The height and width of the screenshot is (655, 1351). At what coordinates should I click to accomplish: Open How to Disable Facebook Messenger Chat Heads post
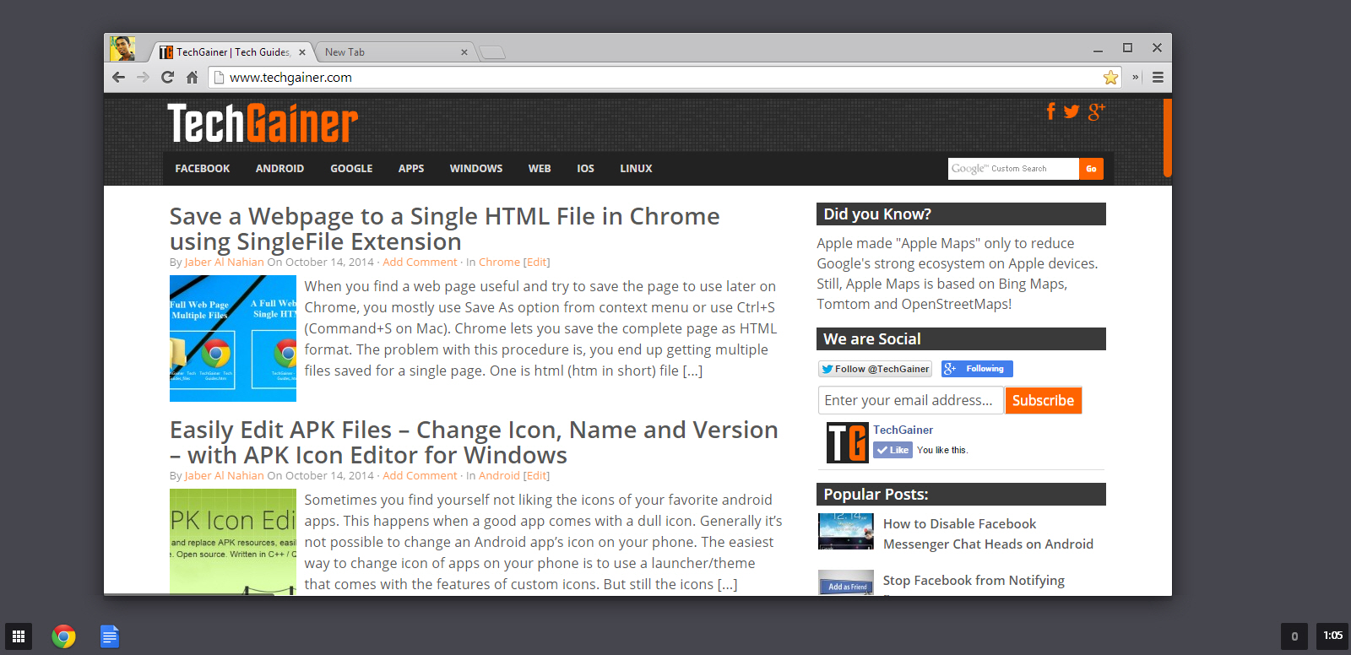coord(988,534)
